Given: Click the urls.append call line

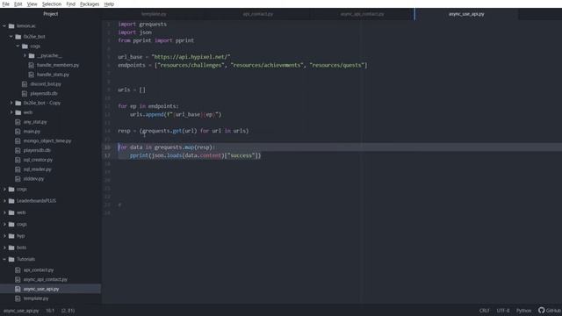Looking at the screenshot, I should pos(176,115).
